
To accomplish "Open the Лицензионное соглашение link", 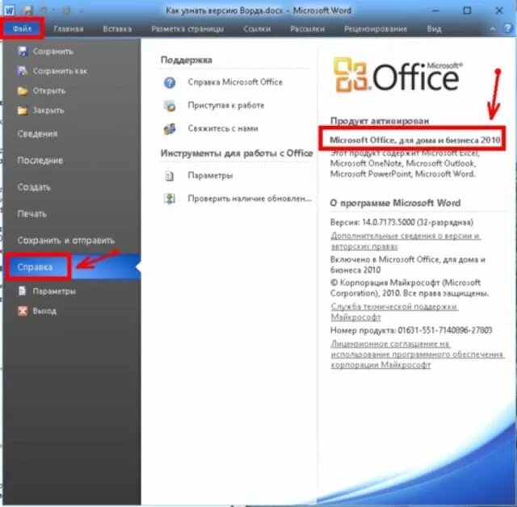I will (x=417, y=354).
